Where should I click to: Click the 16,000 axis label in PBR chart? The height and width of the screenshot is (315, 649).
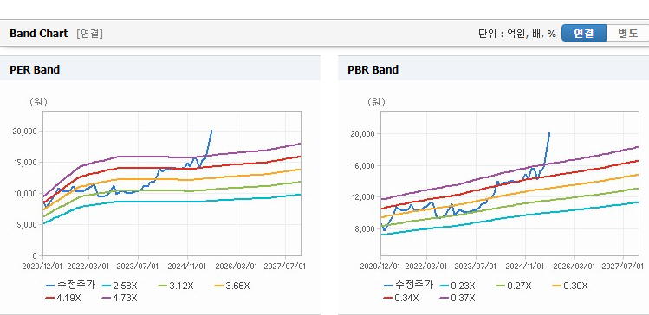(362, 166)
